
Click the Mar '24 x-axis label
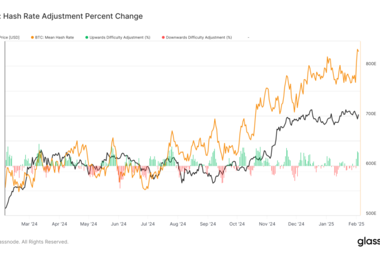click(30, 224)
